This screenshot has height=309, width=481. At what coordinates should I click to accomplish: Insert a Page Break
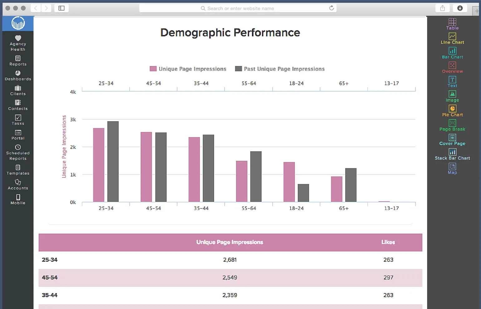(452, 125)
